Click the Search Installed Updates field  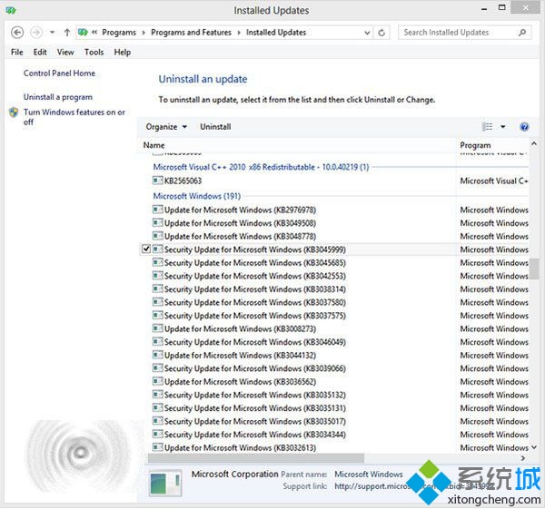tap(457, 32)
